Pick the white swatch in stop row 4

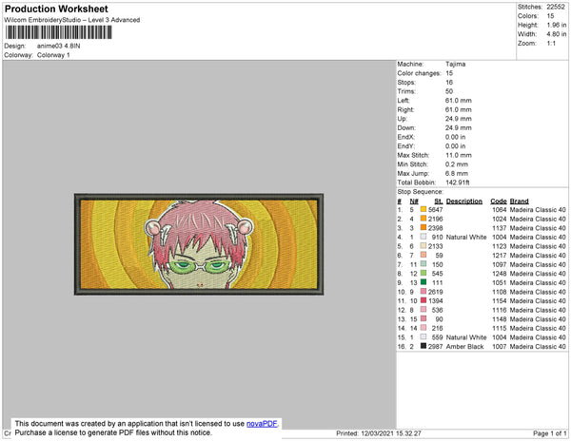423,237
